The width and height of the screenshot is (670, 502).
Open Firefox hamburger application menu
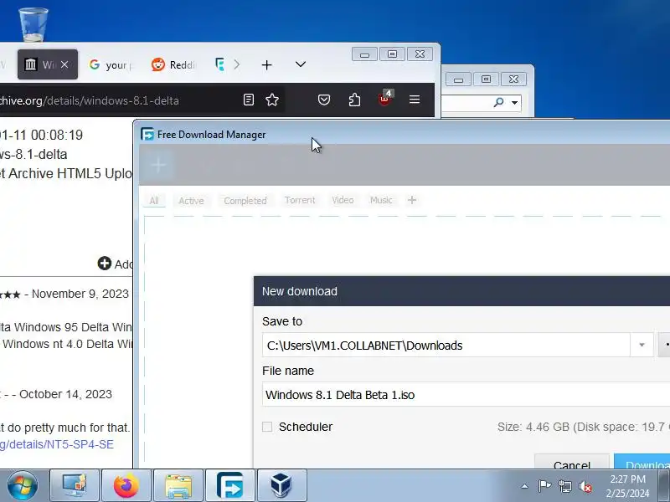point(415,100)
